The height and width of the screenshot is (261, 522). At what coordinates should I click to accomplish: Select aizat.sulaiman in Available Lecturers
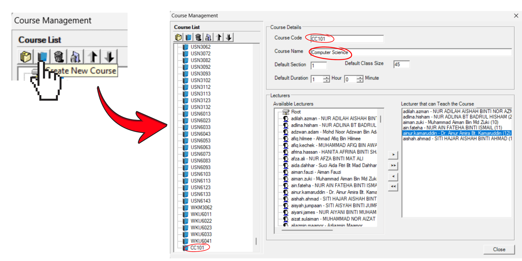pos(333,219)
